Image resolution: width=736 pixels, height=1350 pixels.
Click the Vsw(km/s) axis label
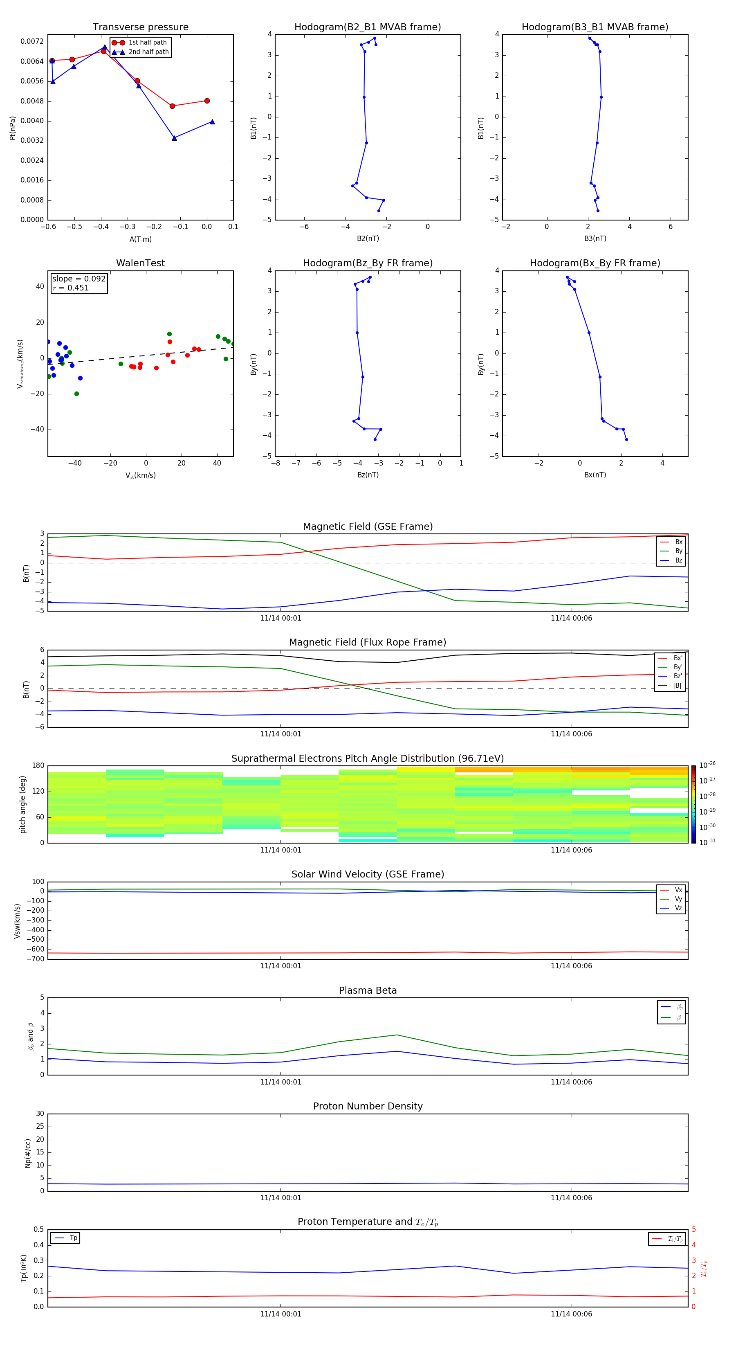(17, 921)
